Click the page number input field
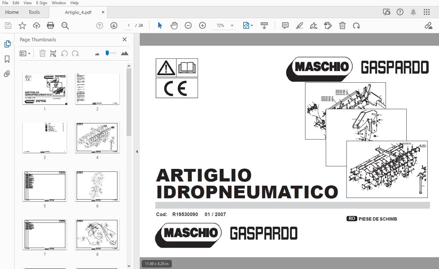 tap(128, 26)
